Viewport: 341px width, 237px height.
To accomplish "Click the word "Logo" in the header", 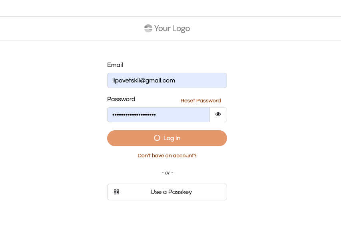I will (181, 28).
